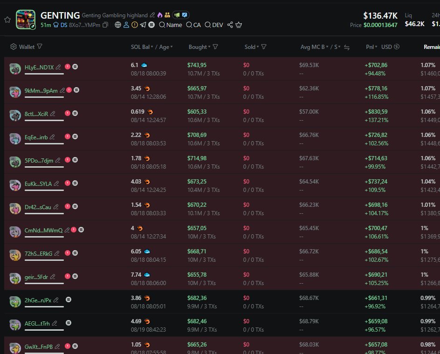
Task: Click the DS label before the address
Action: 64,25
